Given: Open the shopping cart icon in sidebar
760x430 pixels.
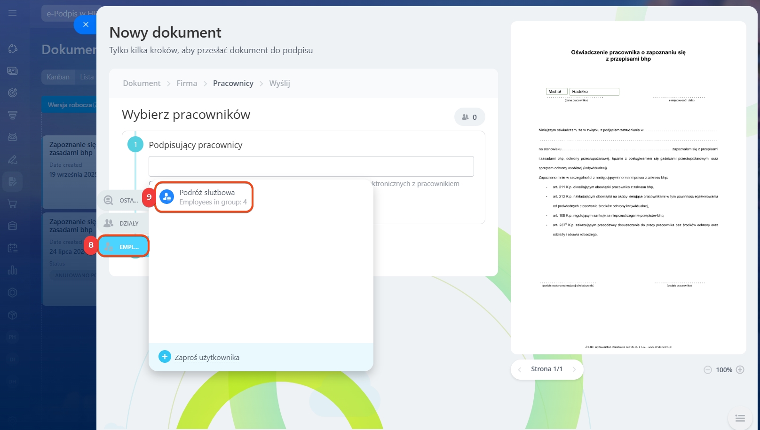Looking at the screenshot, I should (x=13, y=204).
